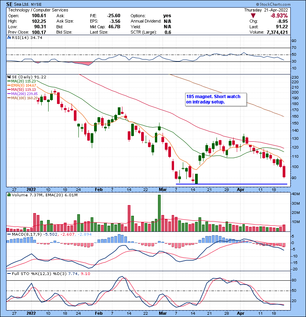Click the High 102.25 value

coord(39,21)
